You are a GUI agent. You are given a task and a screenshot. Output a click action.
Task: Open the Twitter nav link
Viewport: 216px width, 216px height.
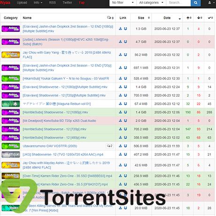pos(67,3)
